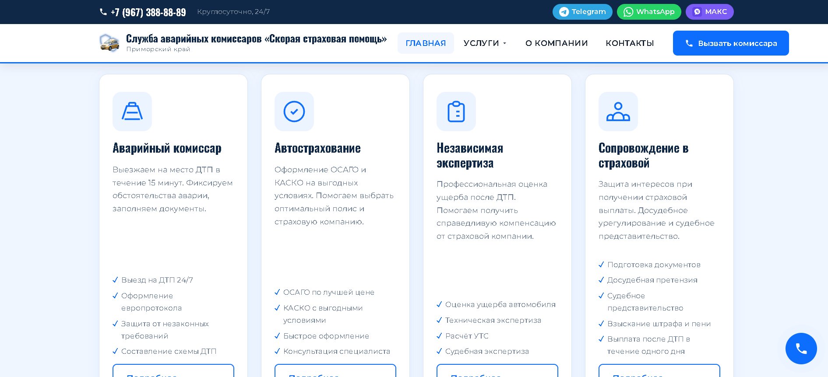Click the company logo car image
Image resolution: width=828 pixels, height=377 pixels.
pos(109,43)
